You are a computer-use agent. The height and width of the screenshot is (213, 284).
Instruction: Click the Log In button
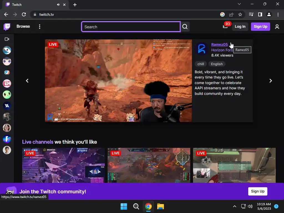(x=240, y=27)
